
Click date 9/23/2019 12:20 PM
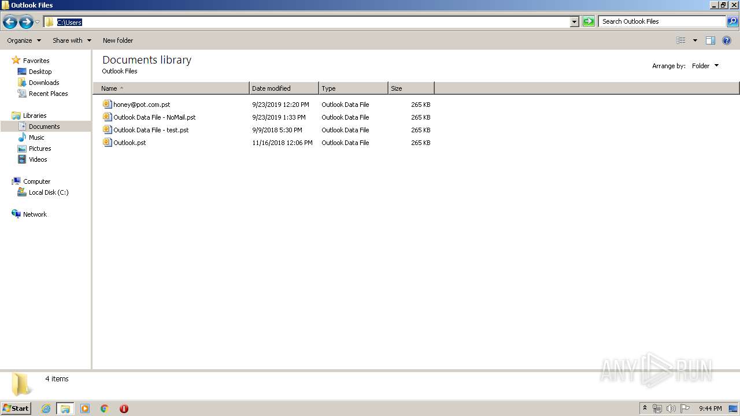(x=280, y=105)
